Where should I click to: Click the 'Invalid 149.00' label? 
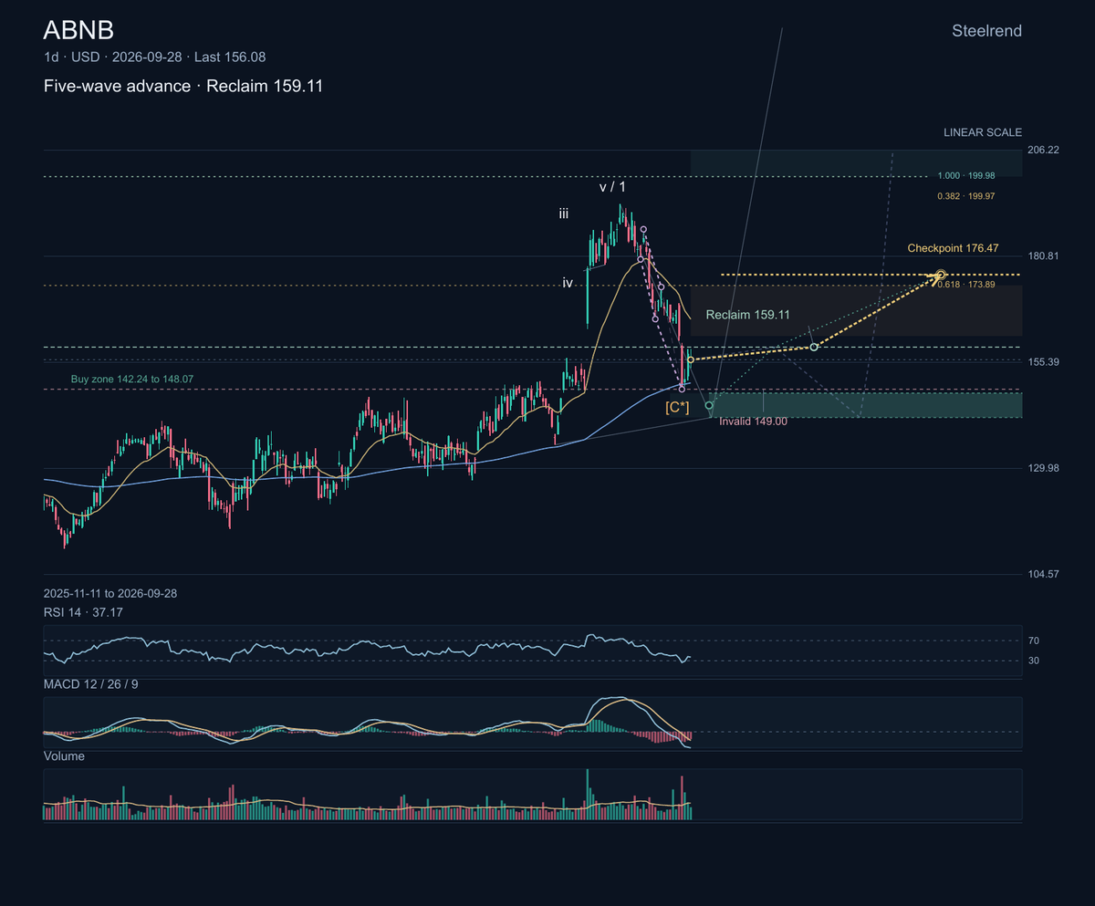[753, 422]
